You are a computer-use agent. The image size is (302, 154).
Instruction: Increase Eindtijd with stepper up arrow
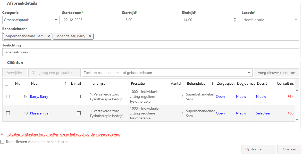pyautogui.click(x=235, y=18)
